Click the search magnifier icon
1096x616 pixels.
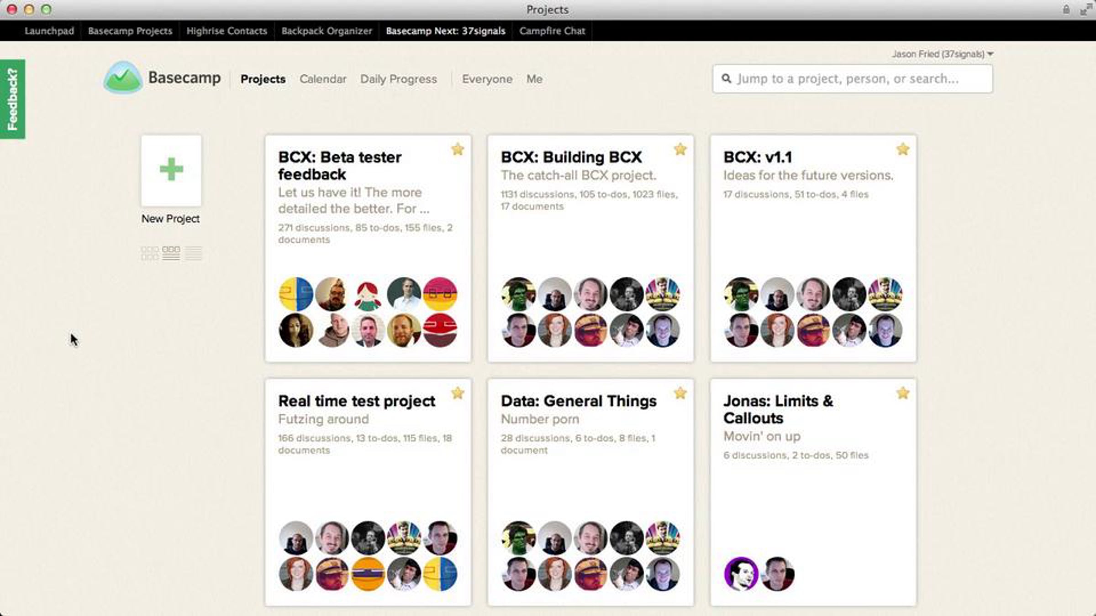[726, 78]
